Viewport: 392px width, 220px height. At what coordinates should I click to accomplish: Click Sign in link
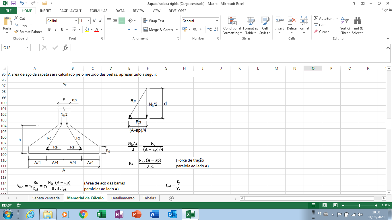pyautogui.click(x=387, y=10)
